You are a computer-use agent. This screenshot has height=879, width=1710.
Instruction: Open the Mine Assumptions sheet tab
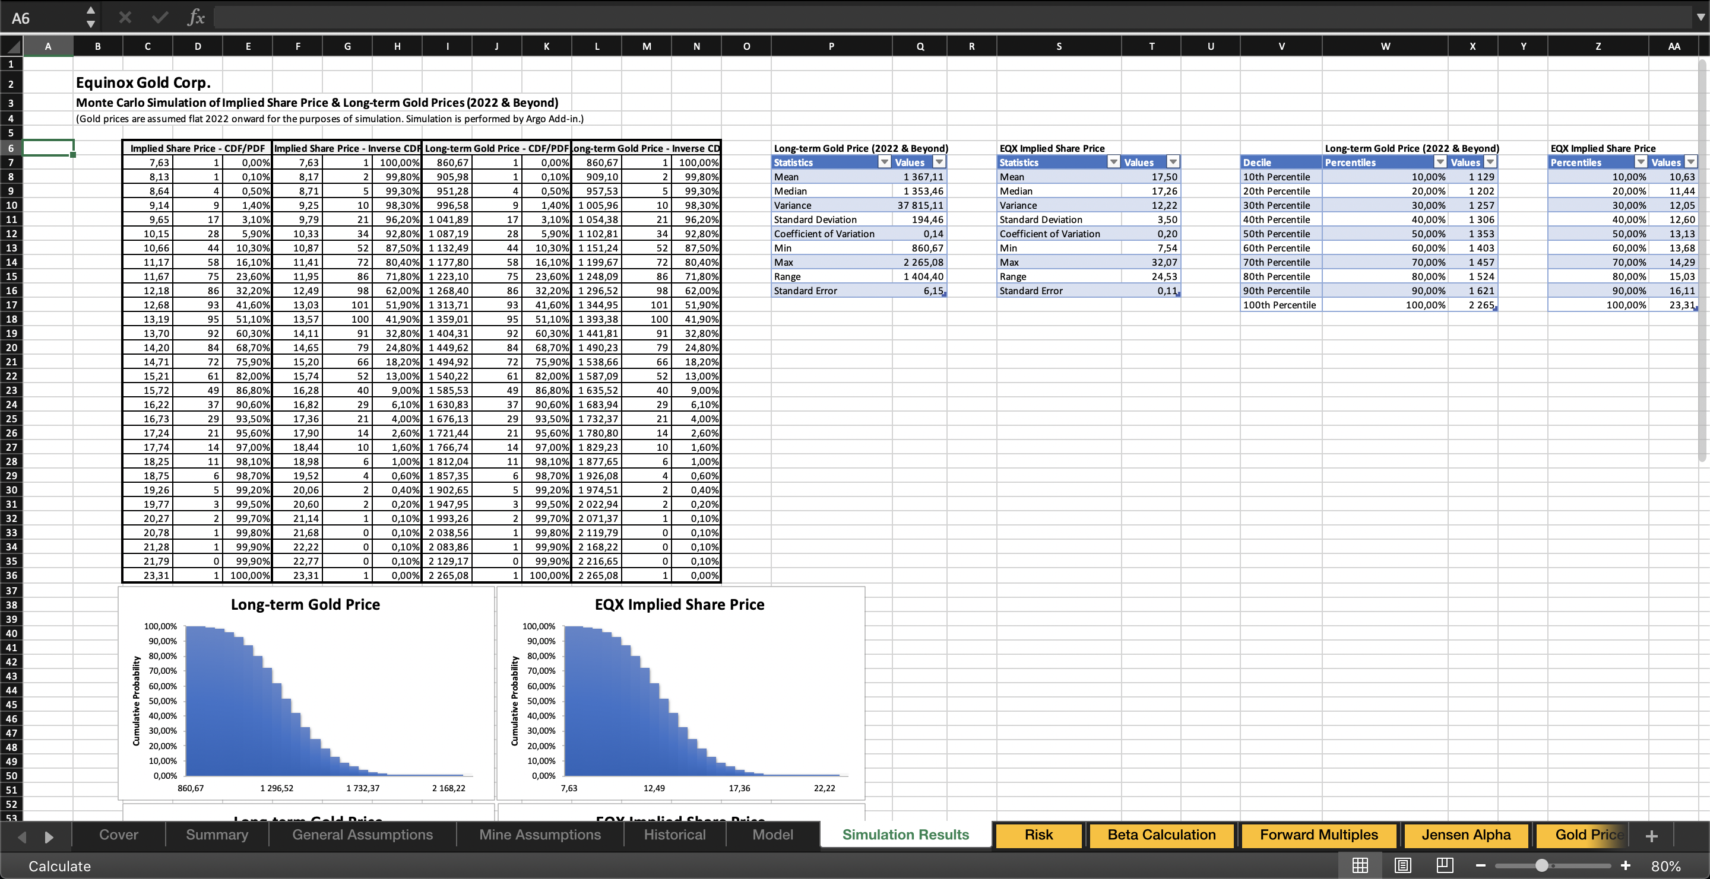tap(540, 835)
